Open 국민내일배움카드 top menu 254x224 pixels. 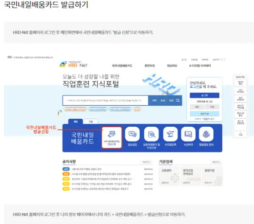(x=122, y=65)
